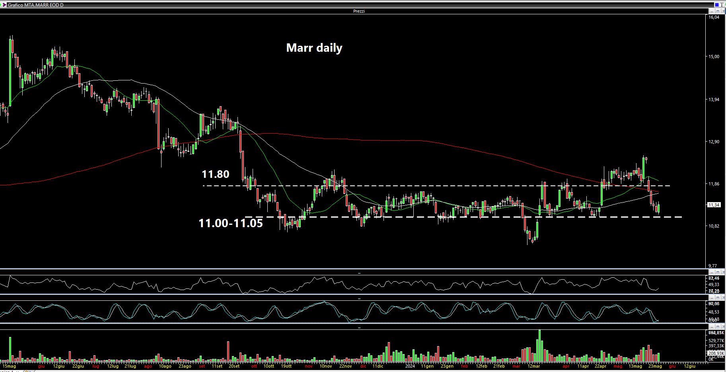Click the 49,33 RSI scale value
The width and height of the screenshot is (726, 372).
[x=714, y=284]
